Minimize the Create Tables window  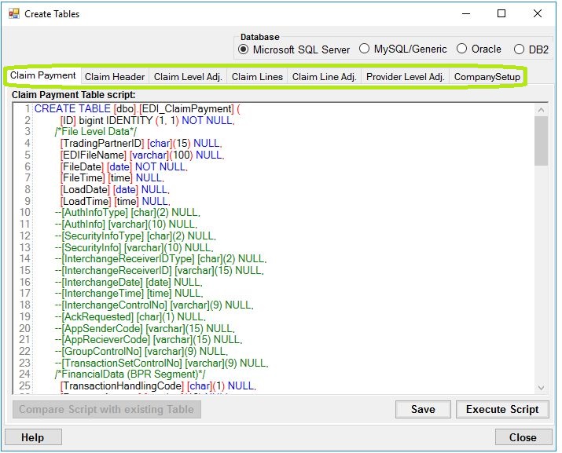pos(466,14)
